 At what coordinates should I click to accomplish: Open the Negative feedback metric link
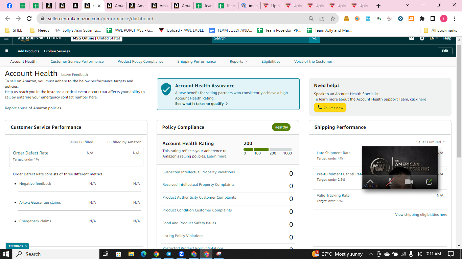coord(35,183)
